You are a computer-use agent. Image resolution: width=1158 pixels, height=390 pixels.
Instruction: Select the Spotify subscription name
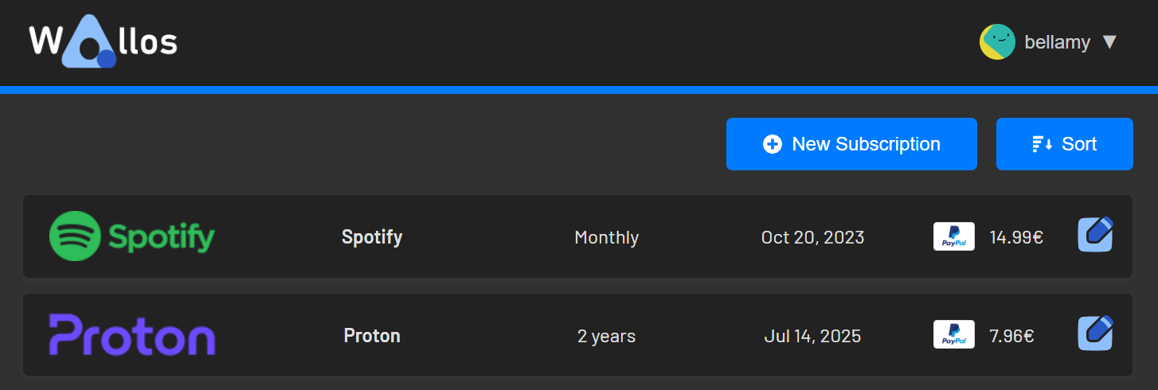372,237
